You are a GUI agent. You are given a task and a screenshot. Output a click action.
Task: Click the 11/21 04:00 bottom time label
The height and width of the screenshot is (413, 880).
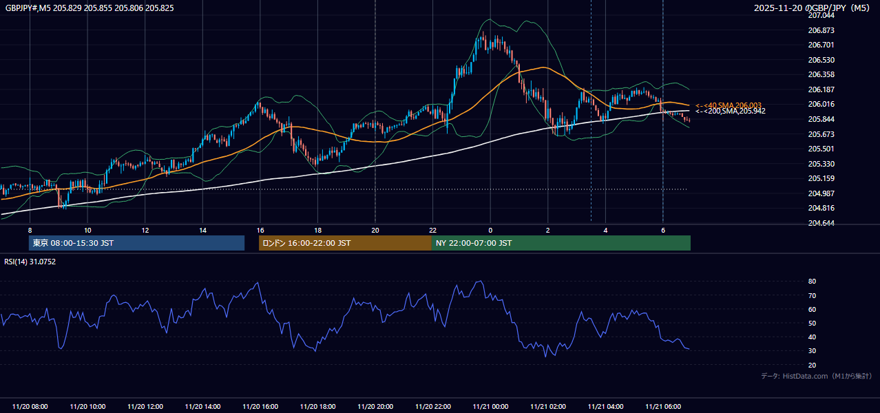(x=605, y=407)
